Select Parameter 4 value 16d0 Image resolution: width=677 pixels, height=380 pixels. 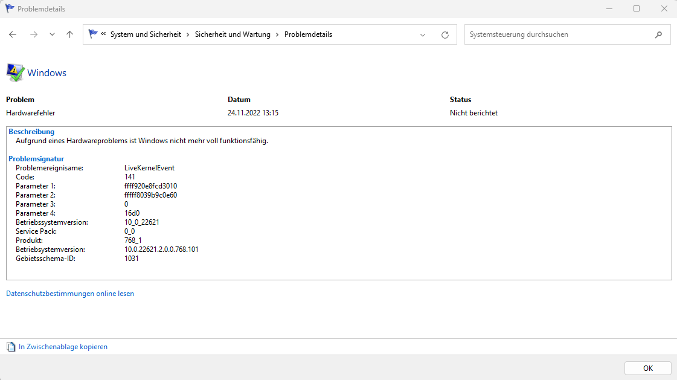[132, 213]
